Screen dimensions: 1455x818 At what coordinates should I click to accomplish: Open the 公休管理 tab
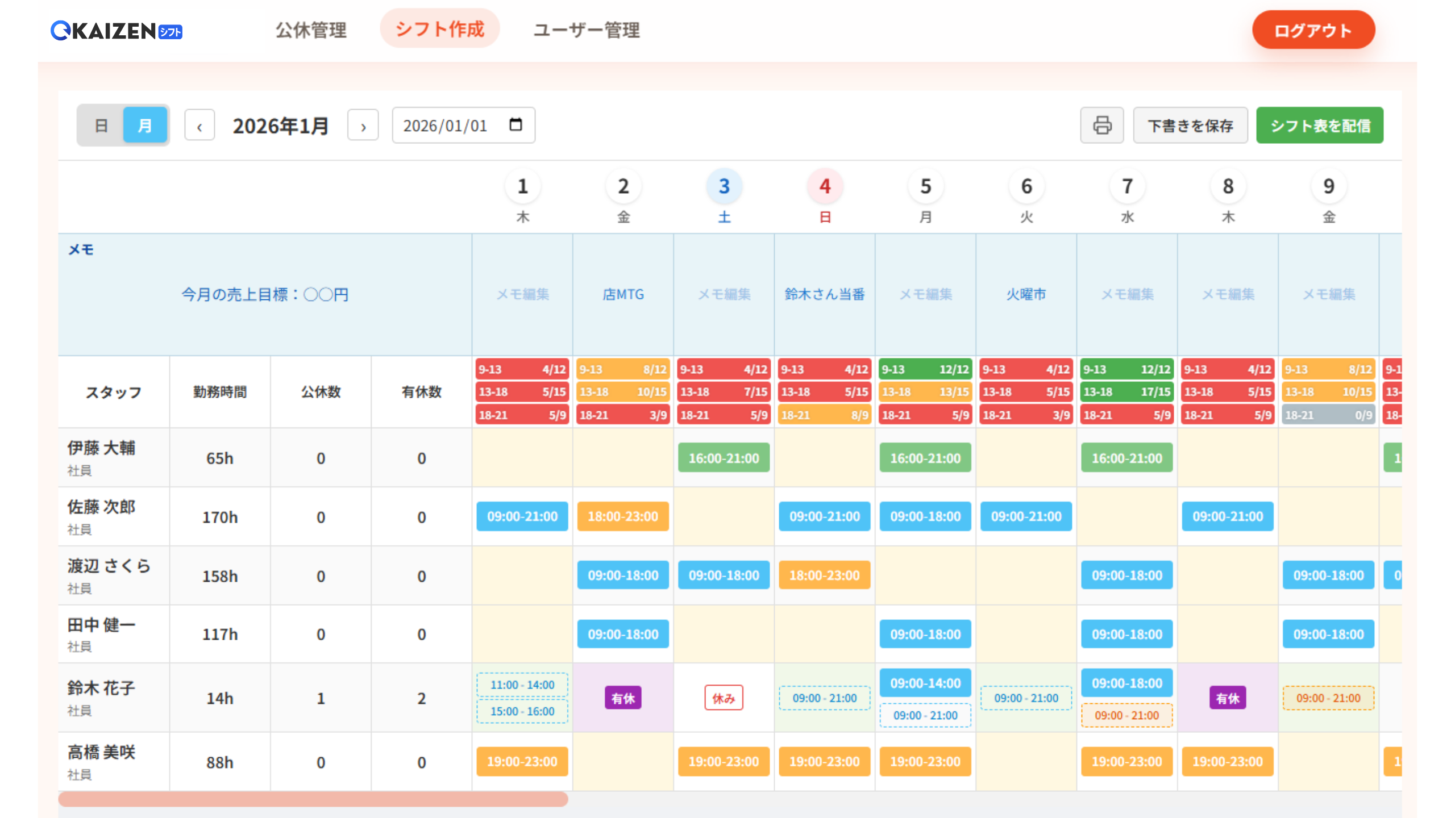tap(311, 30)
